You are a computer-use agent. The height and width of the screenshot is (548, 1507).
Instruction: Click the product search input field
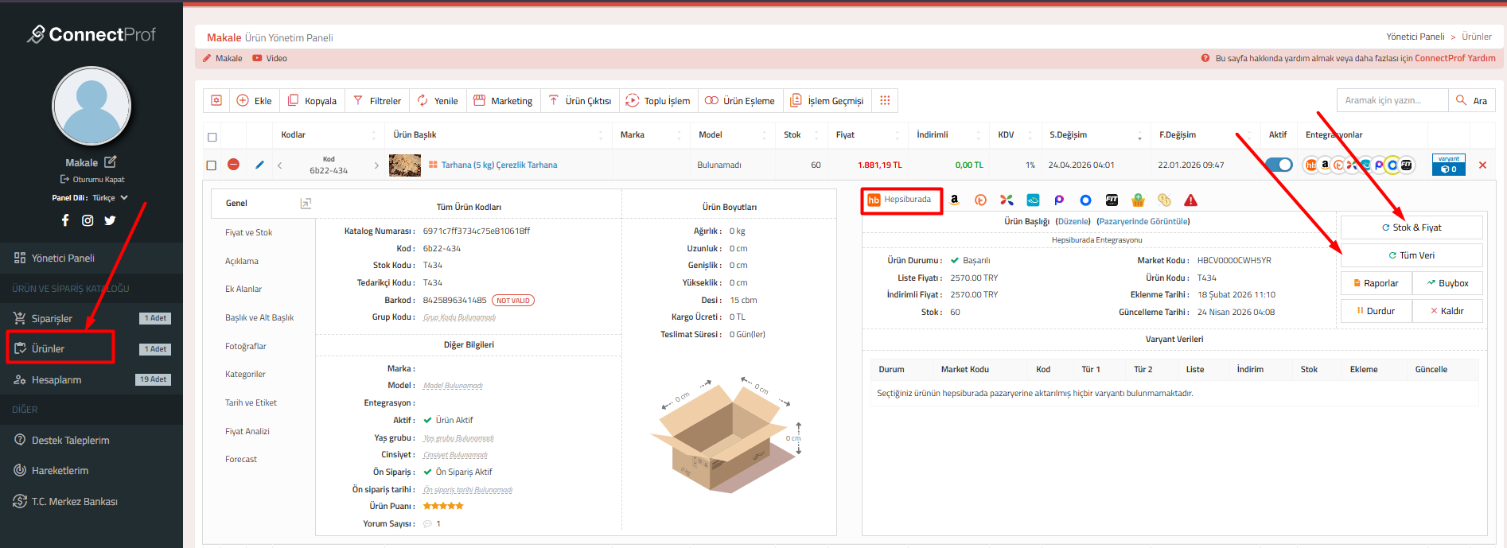pos(1391,100)
